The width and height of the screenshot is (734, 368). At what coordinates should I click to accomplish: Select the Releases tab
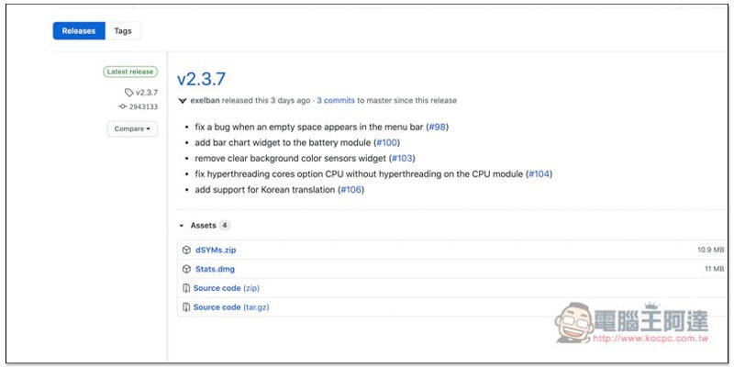[x=78, y=31]
